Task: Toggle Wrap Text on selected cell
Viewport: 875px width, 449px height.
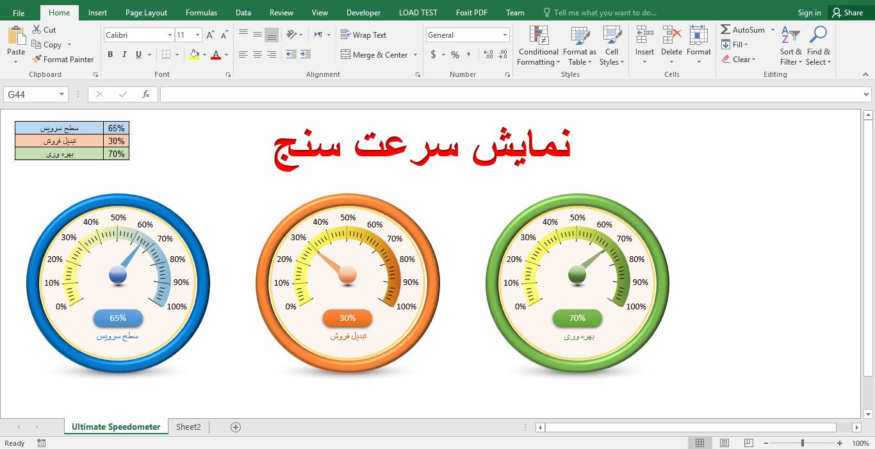Action: coord(363,35)
